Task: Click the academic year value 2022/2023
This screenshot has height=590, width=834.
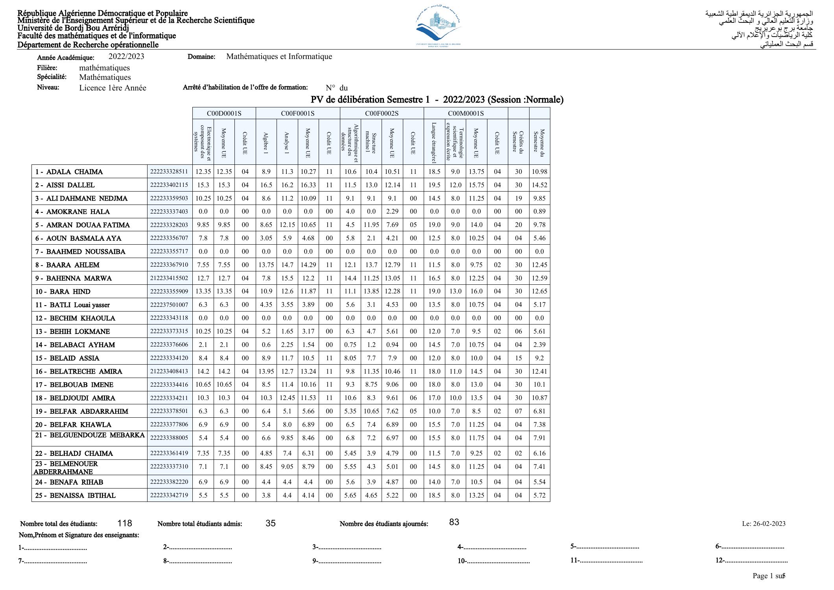Action: [x=126, y=57]
